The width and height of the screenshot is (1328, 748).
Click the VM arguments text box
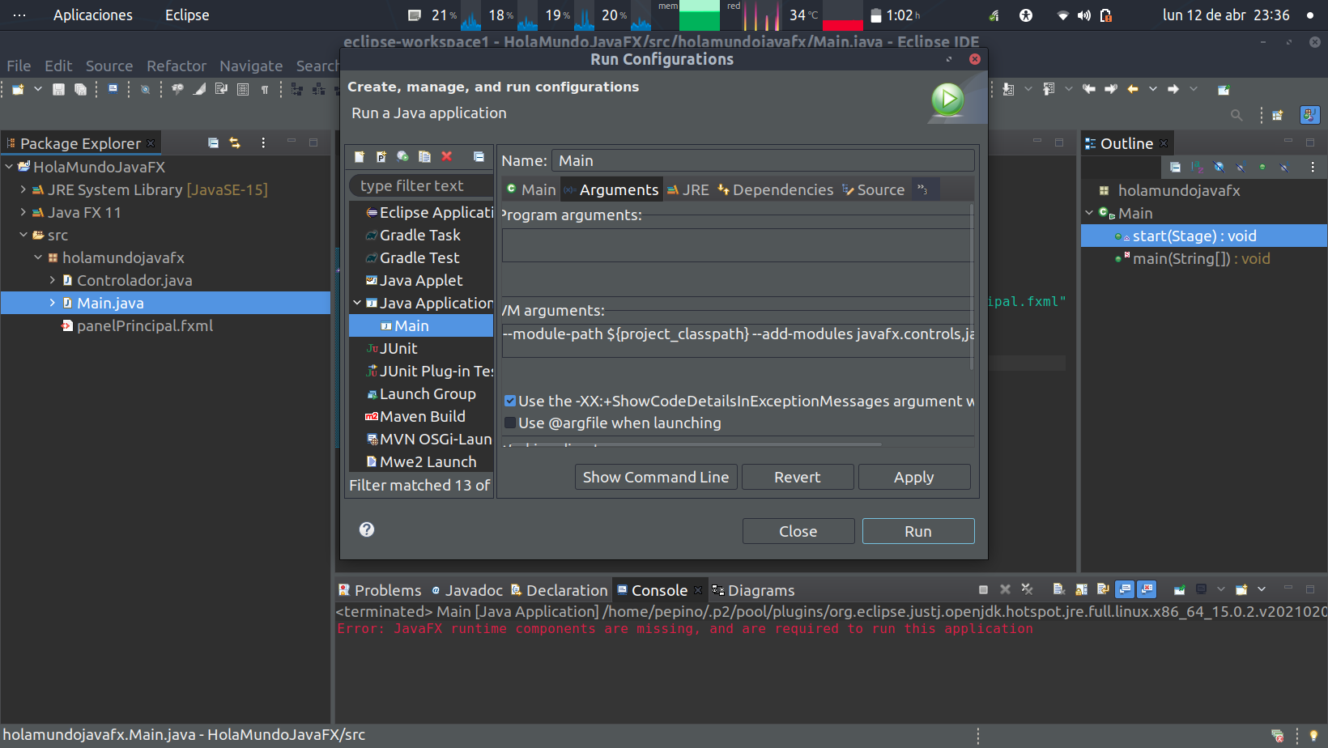[x=737, y=340]
